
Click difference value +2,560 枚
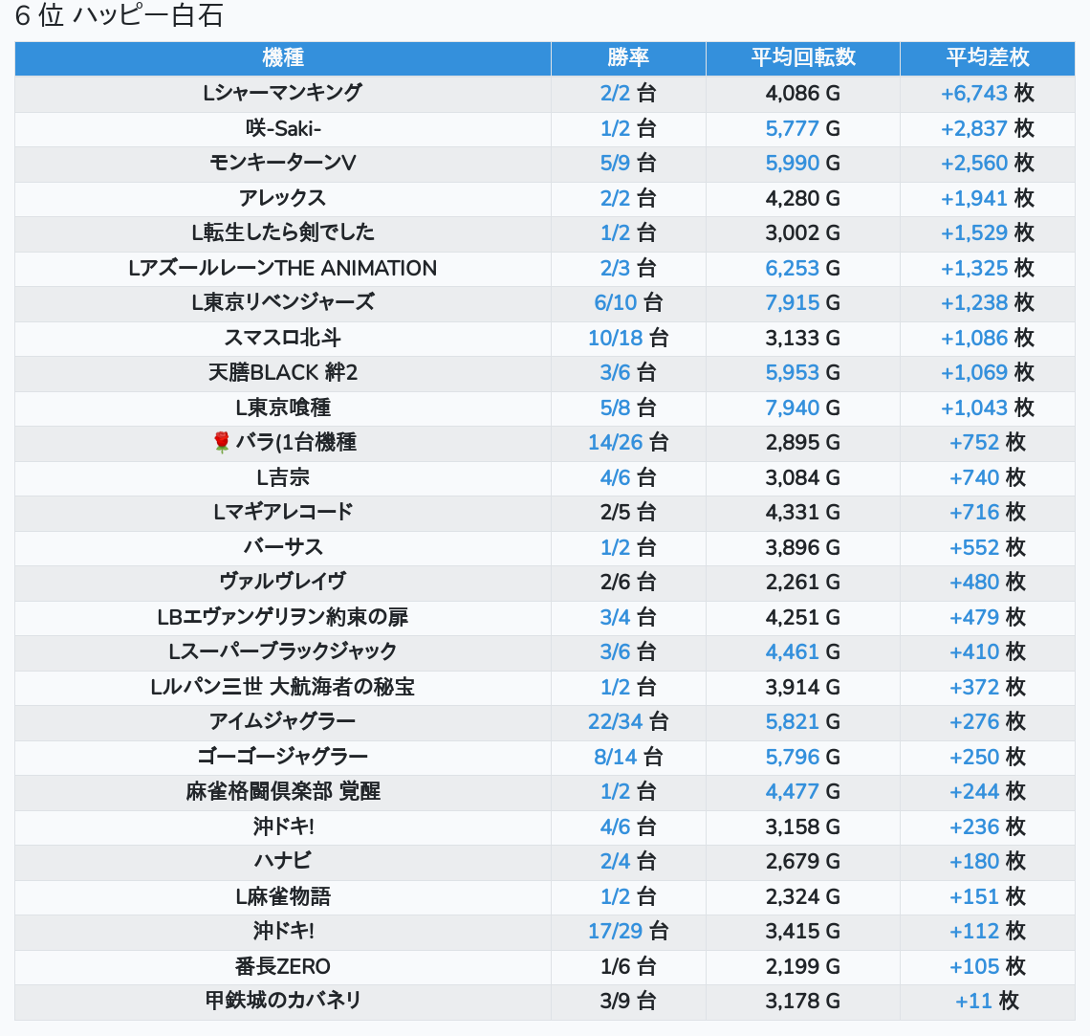[x=987, y=163]
